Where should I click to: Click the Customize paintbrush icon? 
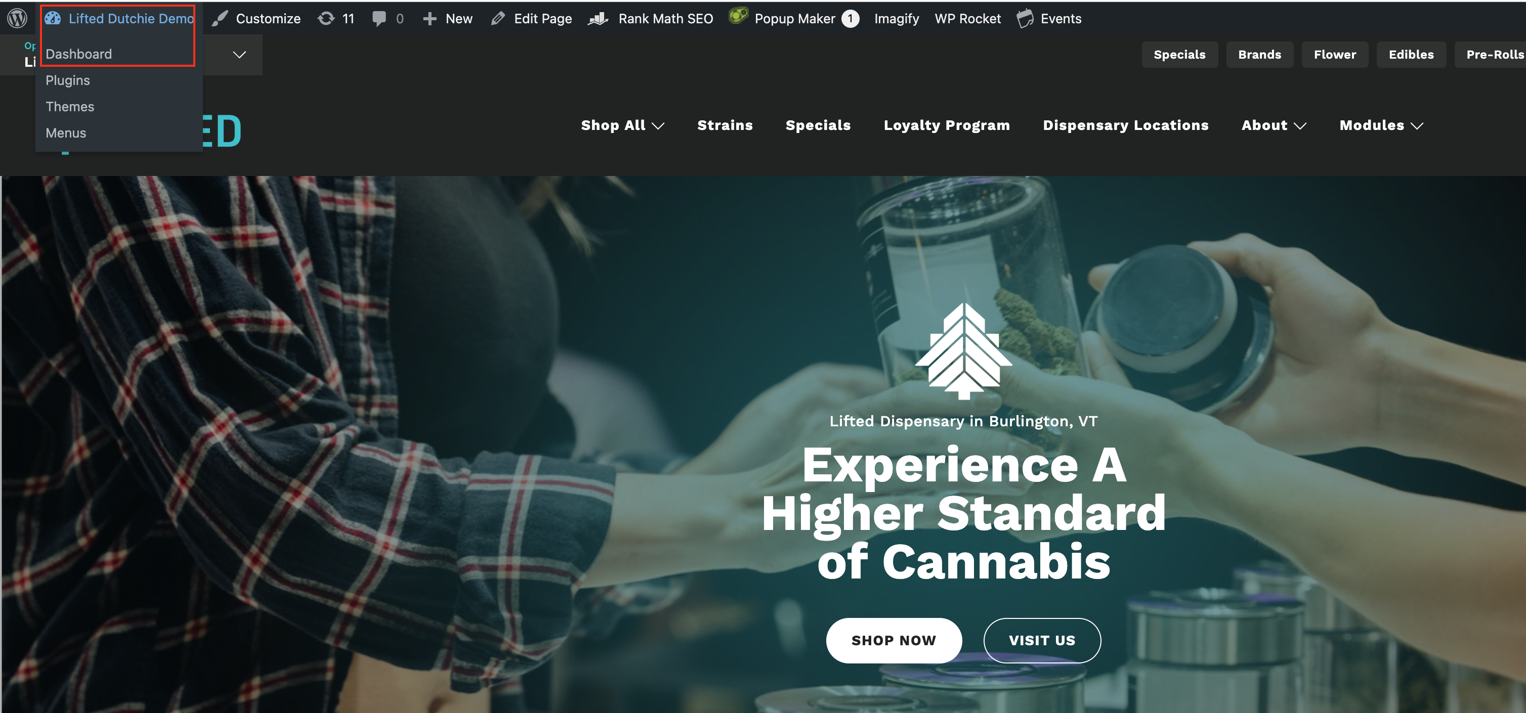point(220,18)
